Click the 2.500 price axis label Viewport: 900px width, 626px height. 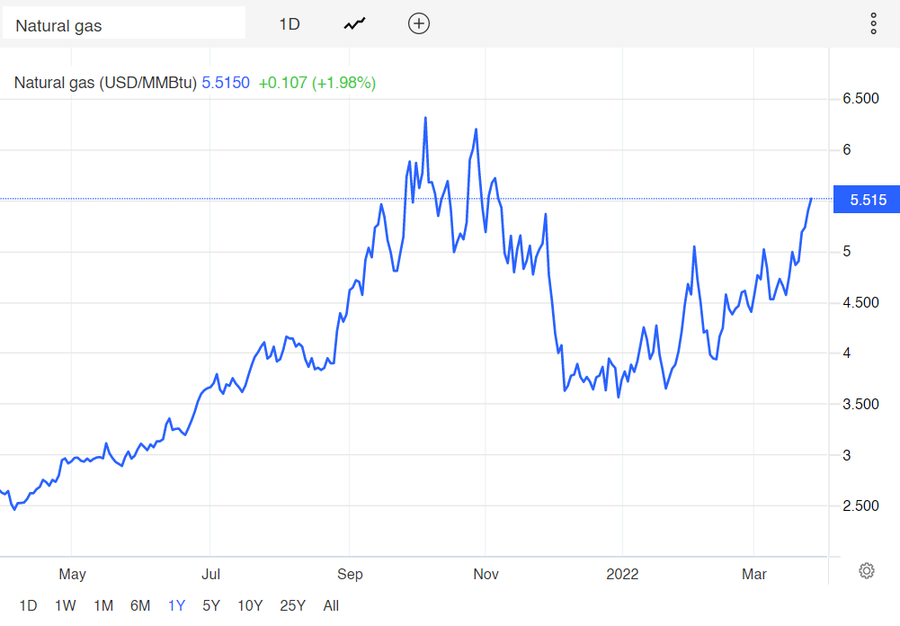(860, 506)
